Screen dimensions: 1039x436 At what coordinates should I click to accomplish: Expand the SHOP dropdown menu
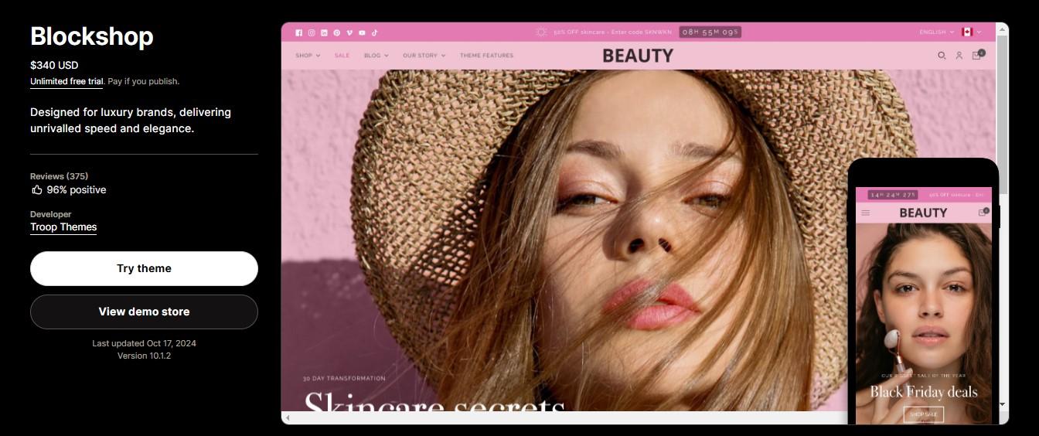(x=308, y=56)
